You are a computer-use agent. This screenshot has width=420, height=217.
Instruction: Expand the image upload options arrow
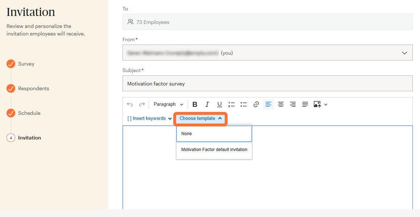[x=326, y=104]
